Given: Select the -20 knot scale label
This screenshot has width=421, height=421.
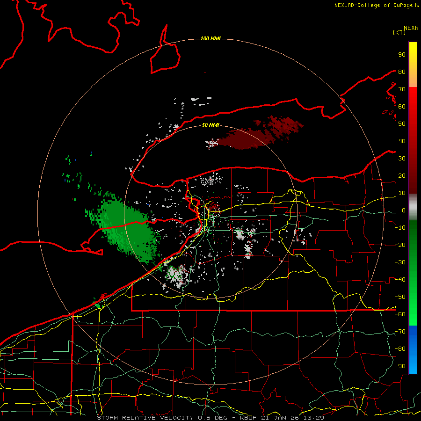Looking at the screenshot, I should (x=400, y=245).
